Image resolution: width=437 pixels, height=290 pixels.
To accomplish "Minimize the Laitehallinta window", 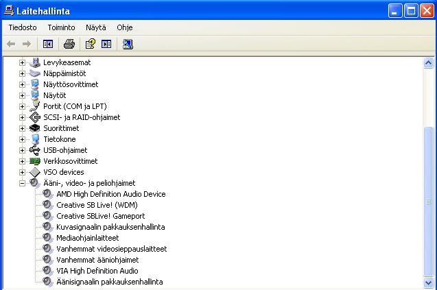I will (395, 11).
